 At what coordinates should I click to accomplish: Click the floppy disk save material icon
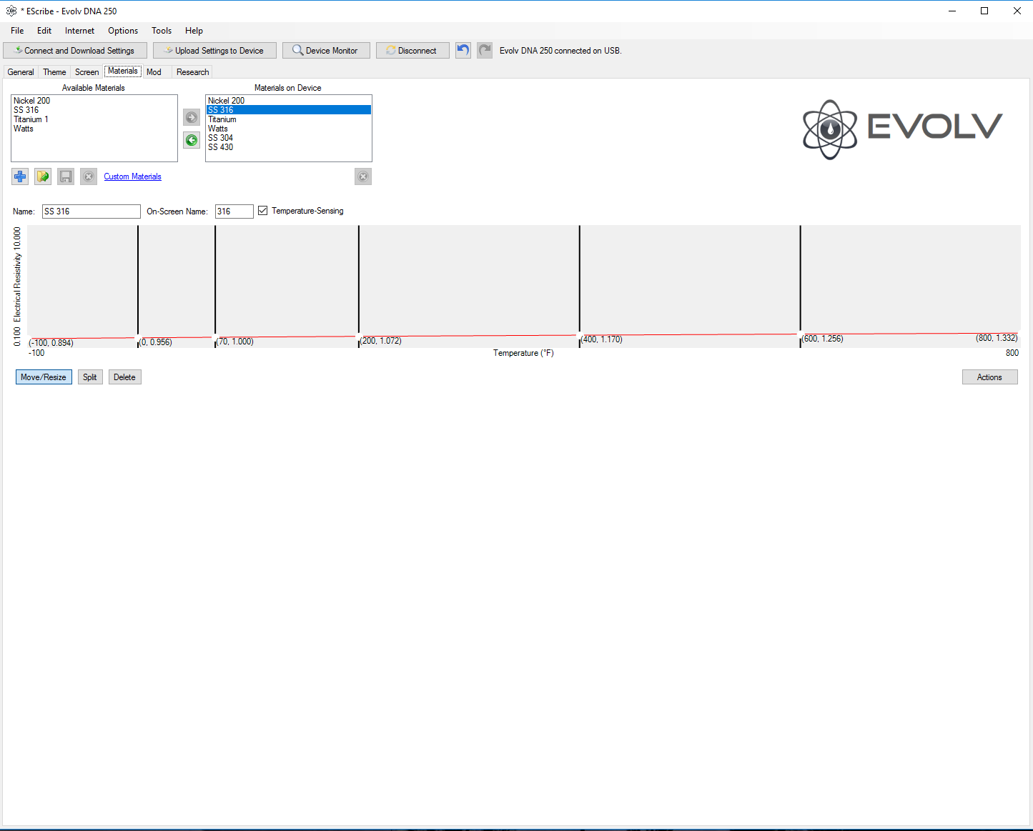coord(66,176)
